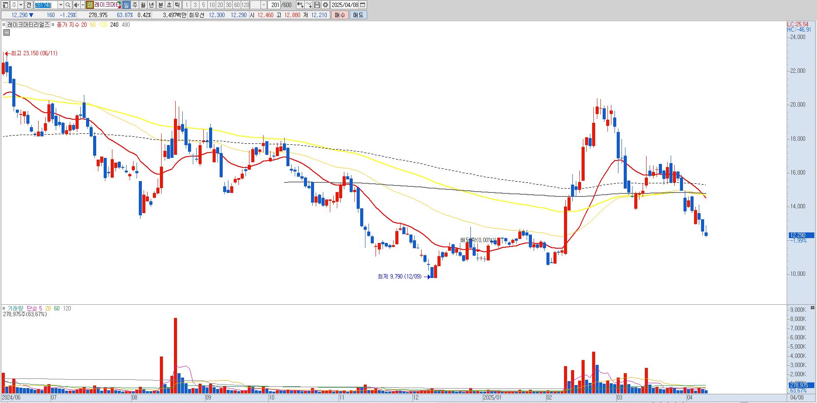
Task: Select the 일 (daily) period toggle
Action: point(126,5)
